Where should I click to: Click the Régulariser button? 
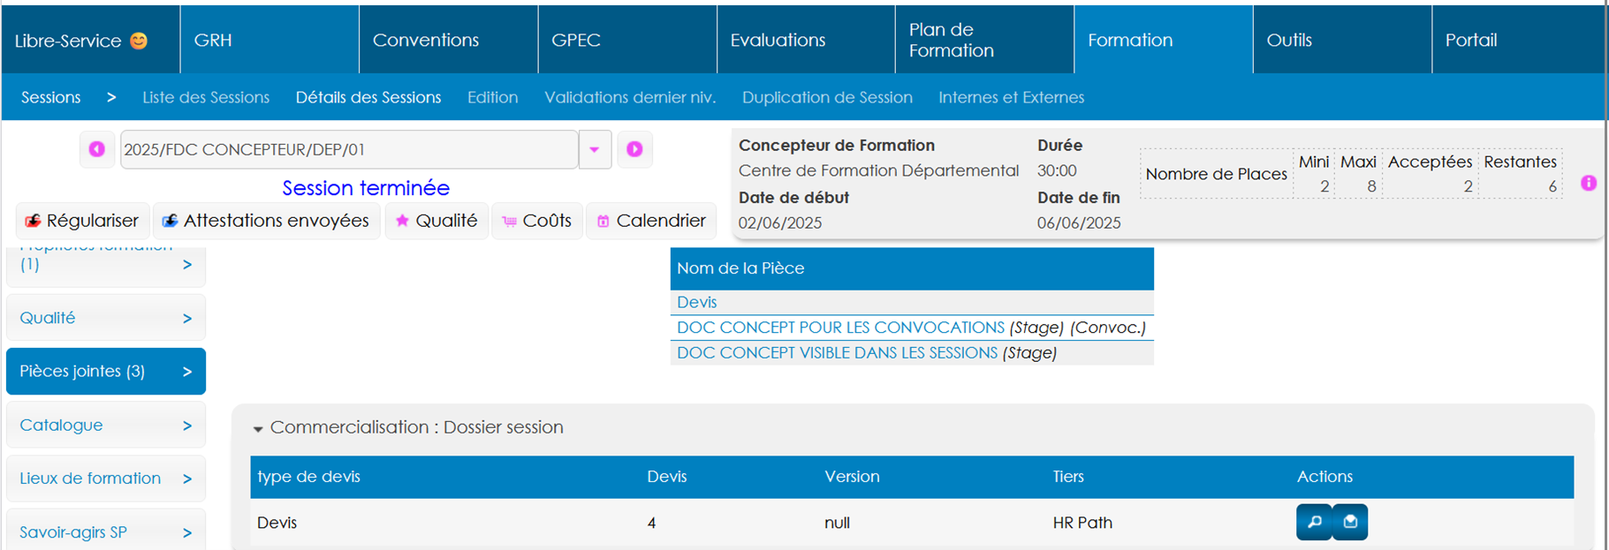(x=82, y=221)
